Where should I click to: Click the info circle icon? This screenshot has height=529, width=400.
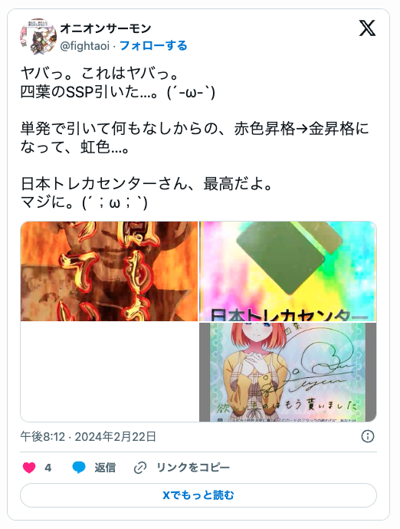(x=368, y=436)
